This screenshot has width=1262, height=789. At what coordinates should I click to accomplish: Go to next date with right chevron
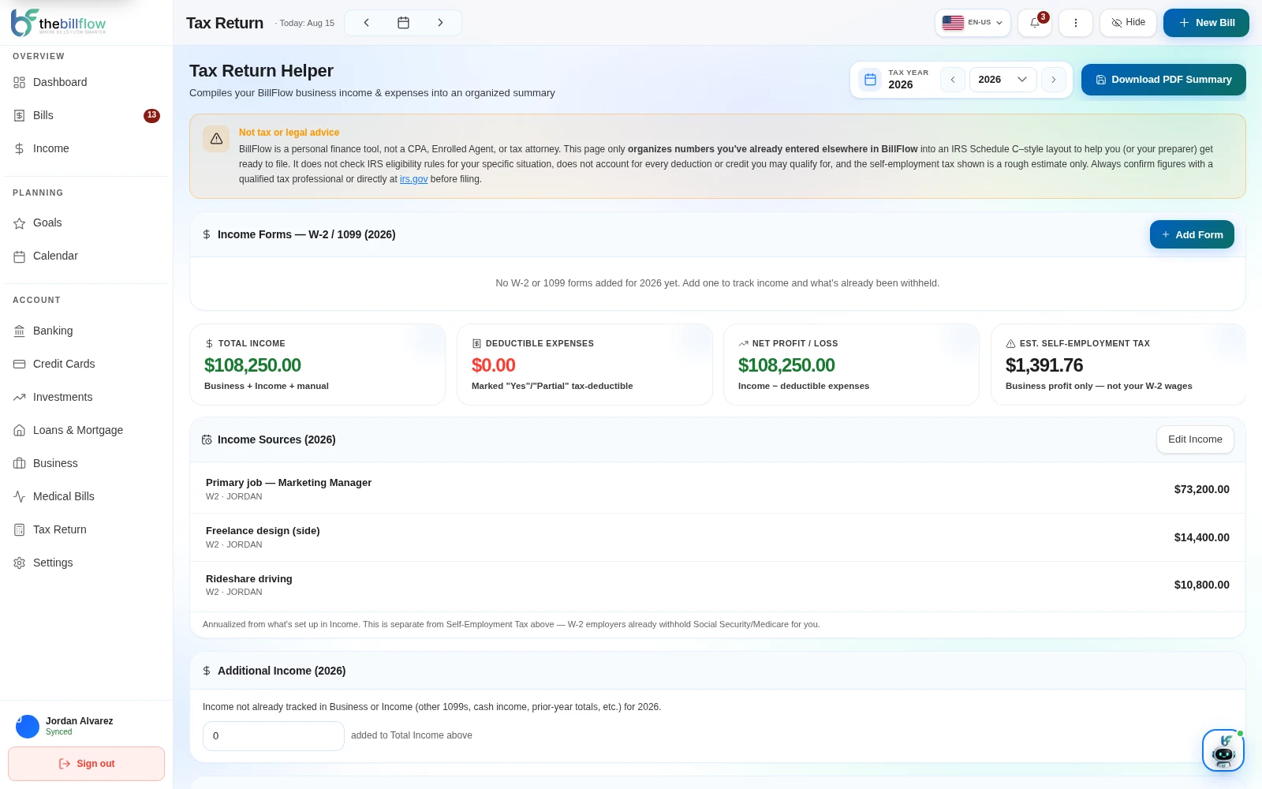440,23
